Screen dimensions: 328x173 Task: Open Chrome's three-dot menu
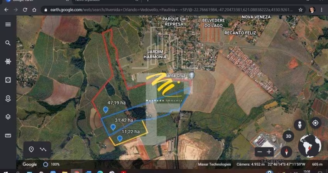pos(322,10)
